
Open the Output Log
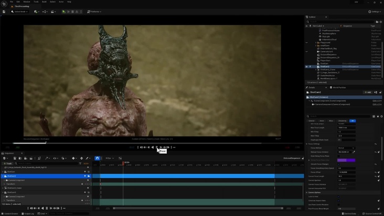click(28, 213)
